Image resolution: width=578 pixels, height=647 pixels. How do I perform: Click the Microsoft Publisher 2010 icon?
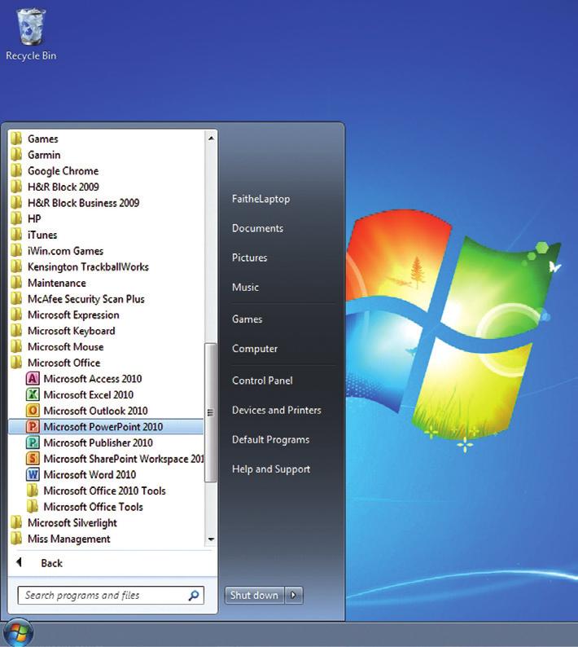(x=33, y=442)
